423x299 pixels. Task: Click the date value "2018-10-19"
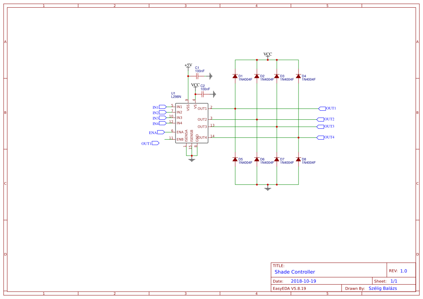pos(304,281)
